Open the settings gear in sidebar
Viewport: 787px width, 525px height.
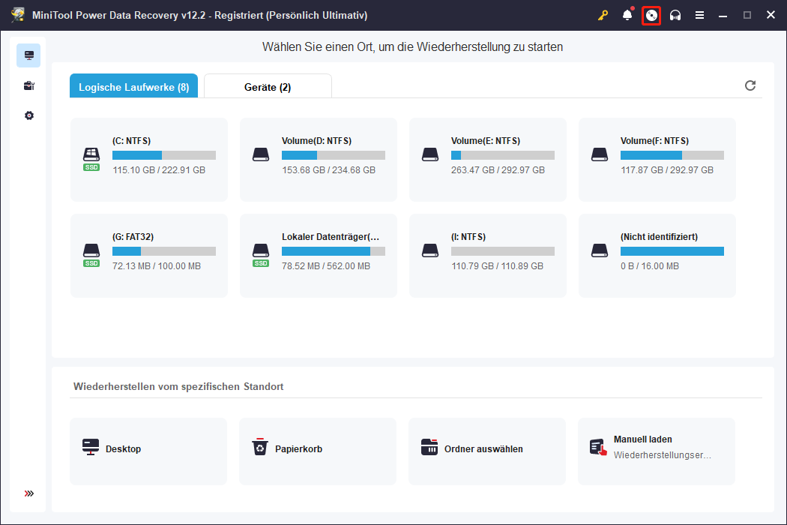tap(28, 115)
